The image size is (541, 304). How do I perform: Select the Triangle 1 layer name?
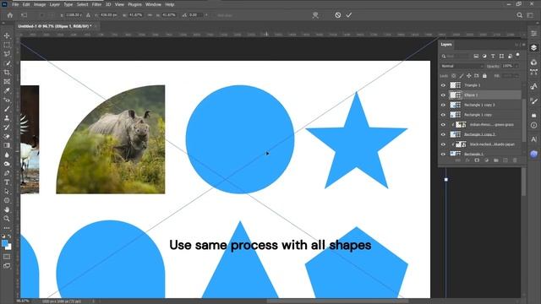tap(472, 85)
